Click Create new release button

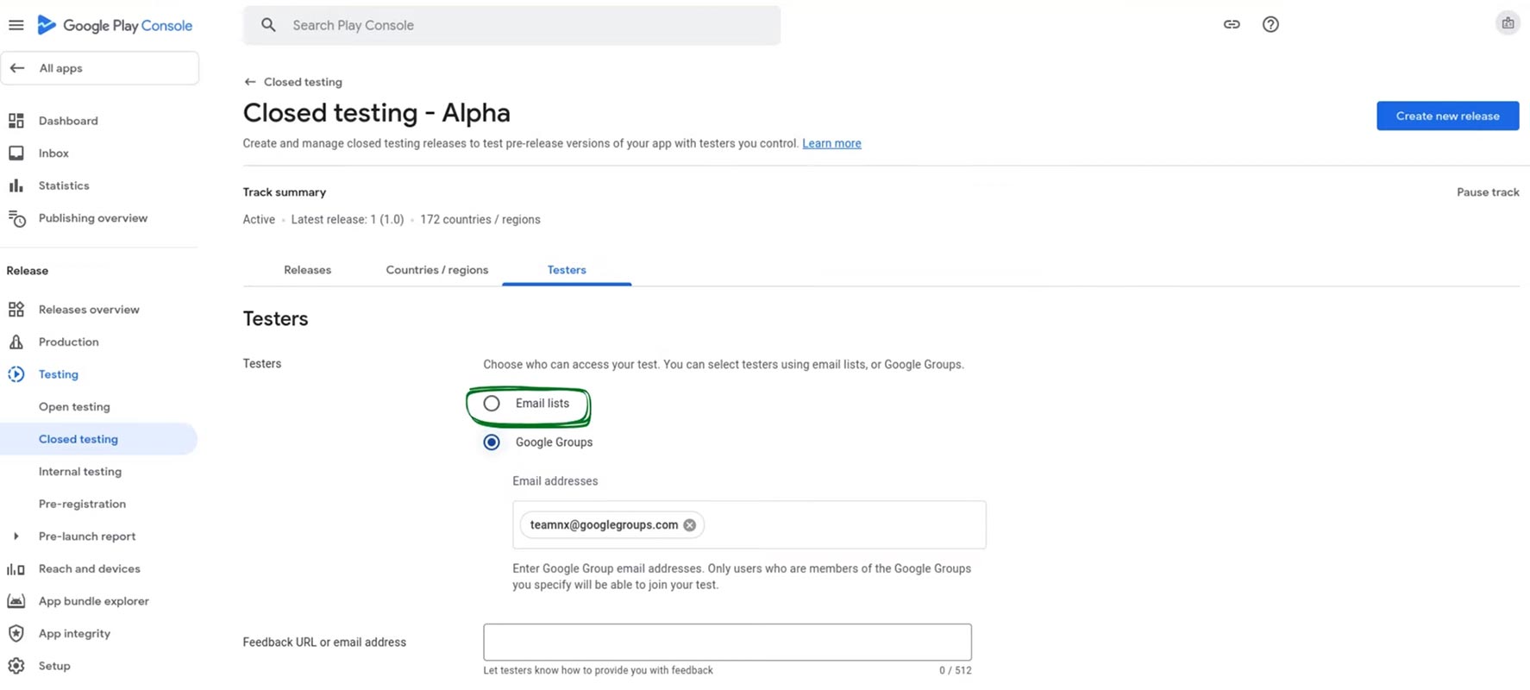[1447, 116]
